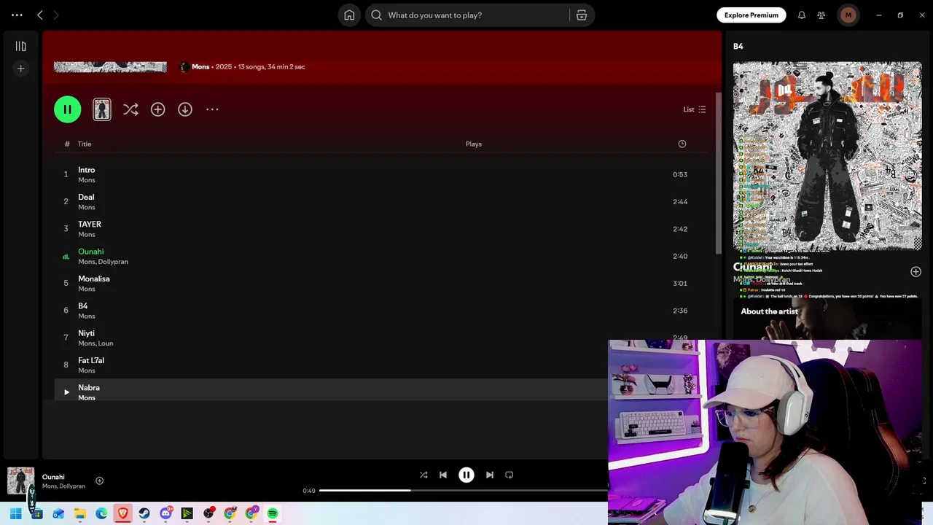Create playlist with sidebar plus icon
This screenshot has height=525, width=933.
tap(20, 69)
